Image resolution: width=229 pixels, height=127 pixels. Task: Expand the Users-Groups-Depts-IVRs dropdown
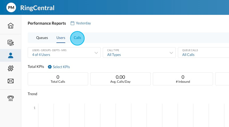tap(64, 52)
